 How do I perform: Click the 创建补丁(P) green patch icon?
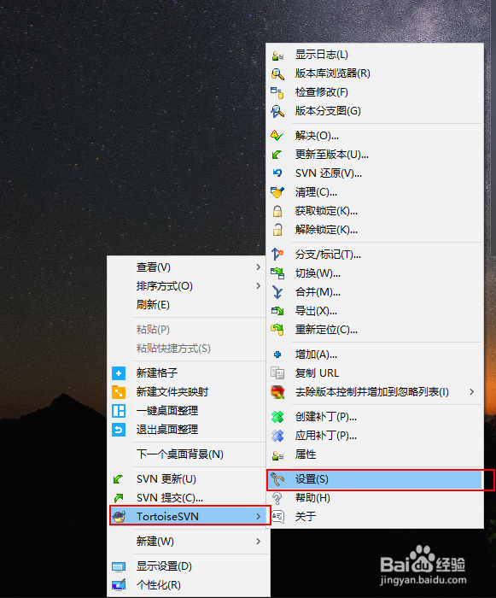tap(277, 417)
